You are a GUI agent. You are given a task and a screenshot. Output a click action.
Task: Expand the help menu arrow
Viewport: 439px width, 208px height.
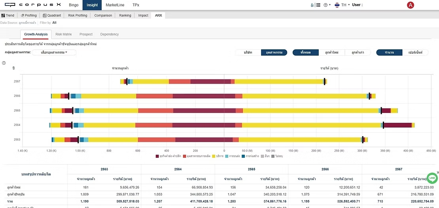point(330,5)
